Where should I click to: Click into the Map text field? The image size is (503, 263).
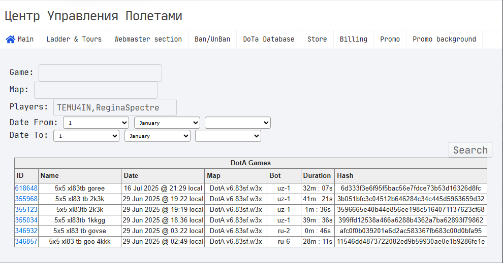(x=96, y=90)
